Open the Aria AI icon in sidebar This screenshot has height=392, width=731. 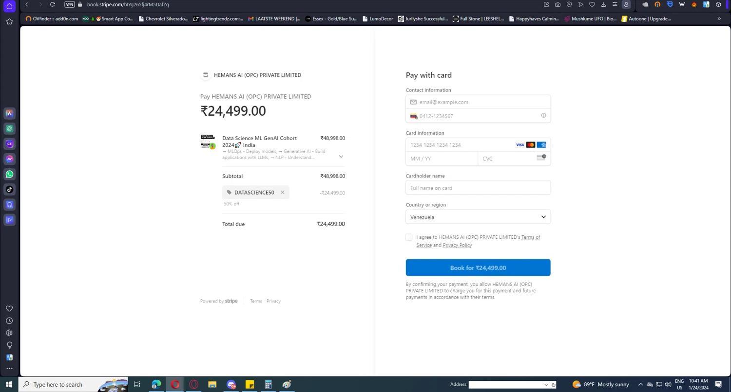(9, 113)
